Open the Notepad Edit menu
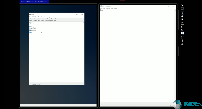The width and height of the screenshot is (202, 109). pyautogui.click(x=104, y=9)
